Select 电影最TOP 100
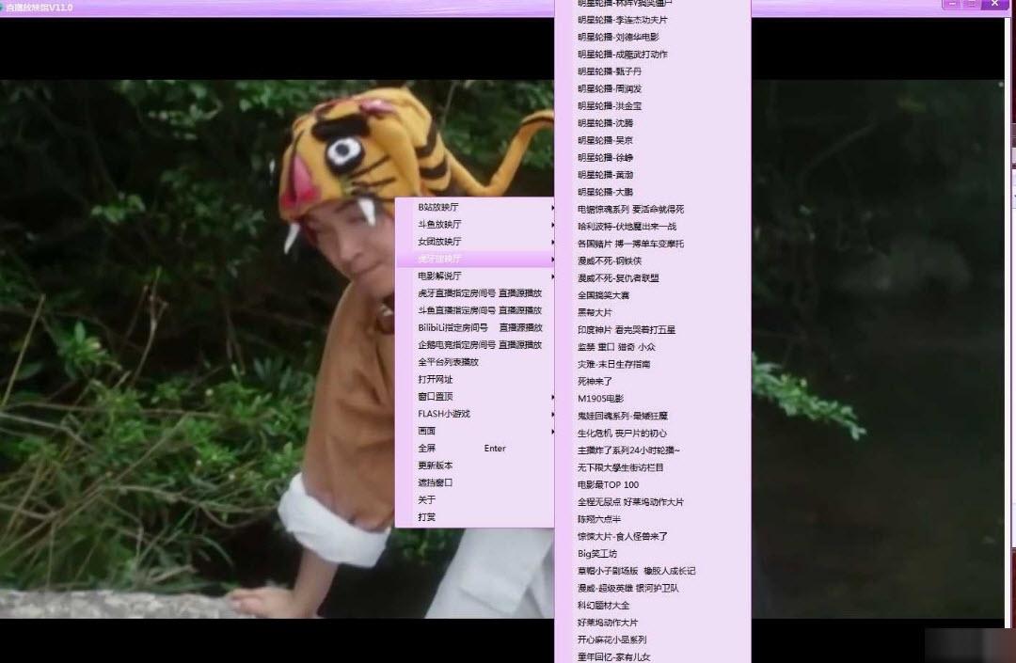Viewport: 1016px width, 663px height. tap(653, 485)
